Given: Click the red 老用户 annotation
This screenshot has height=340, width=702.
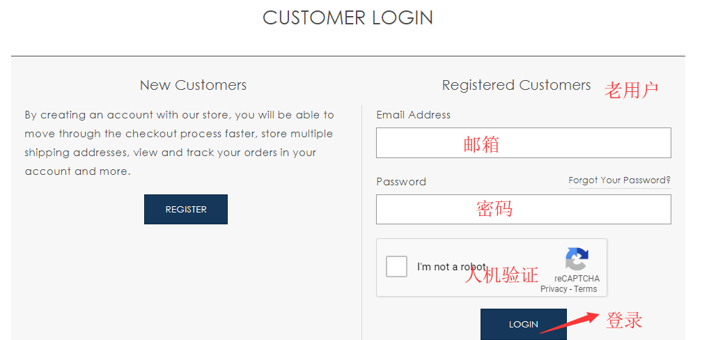Looking at the screenshot, I should (631, 90).
